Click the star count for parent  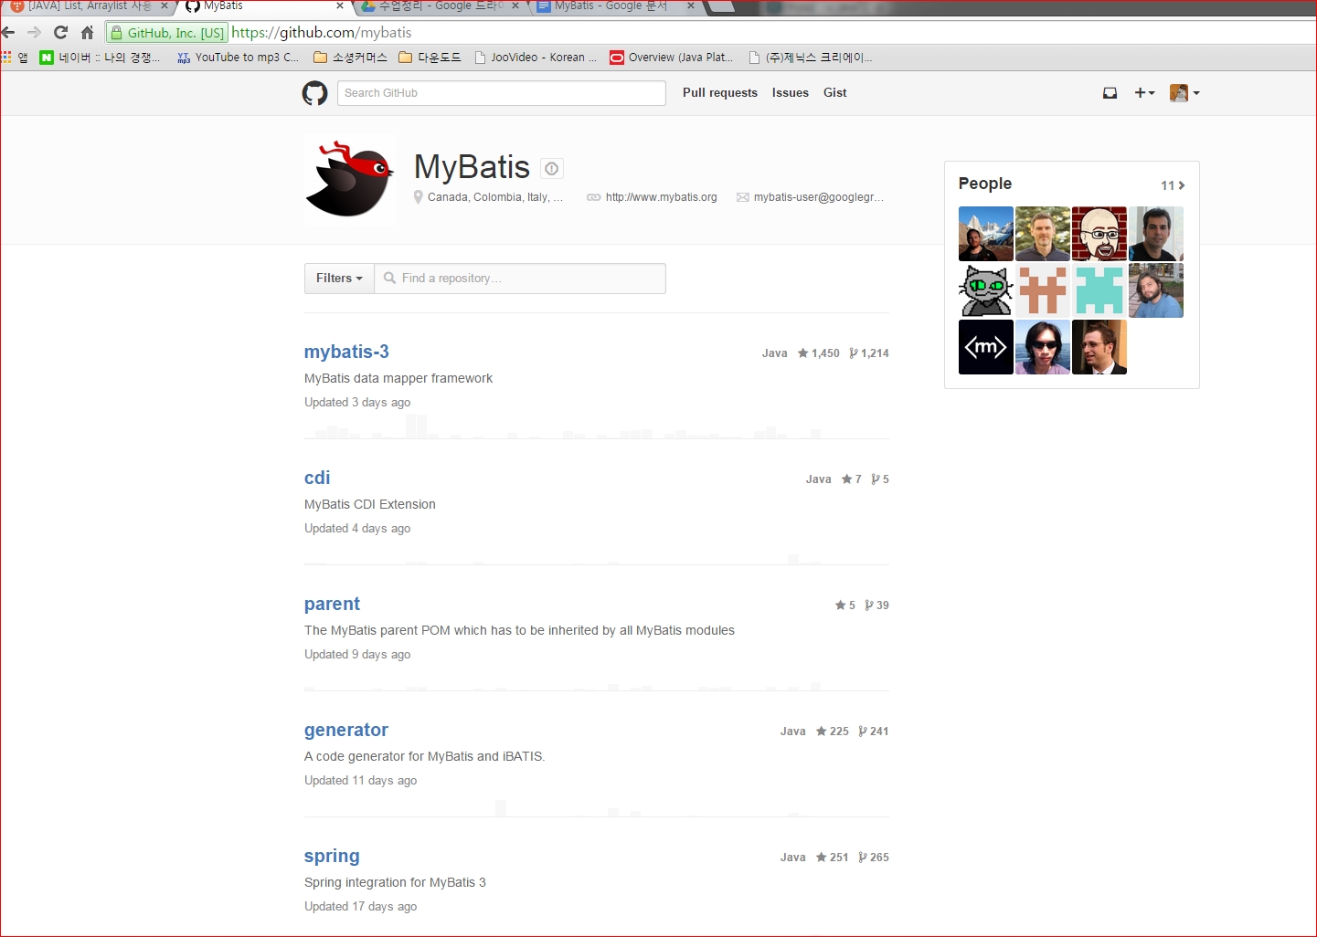tap(845, 605)
